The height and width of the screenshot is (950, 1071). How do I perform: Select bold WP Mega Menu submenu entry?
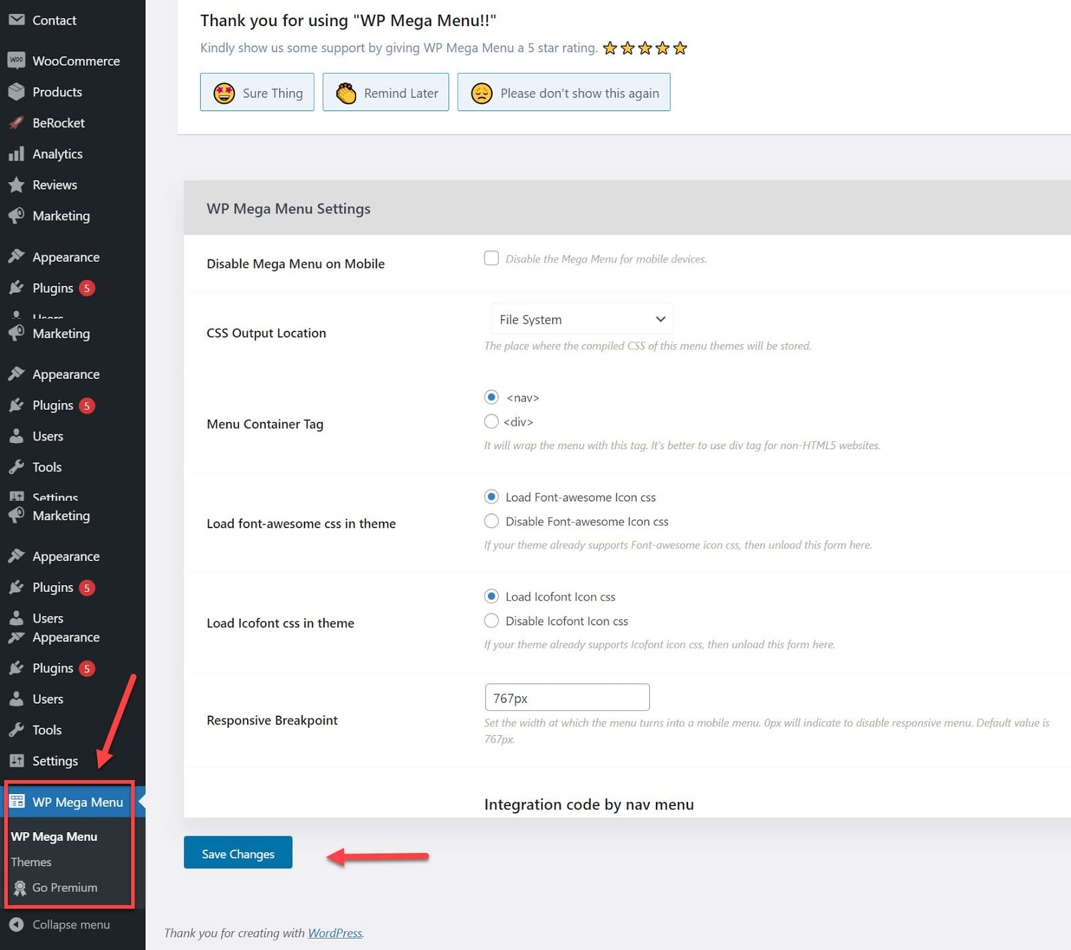click(x=54, y=837)
